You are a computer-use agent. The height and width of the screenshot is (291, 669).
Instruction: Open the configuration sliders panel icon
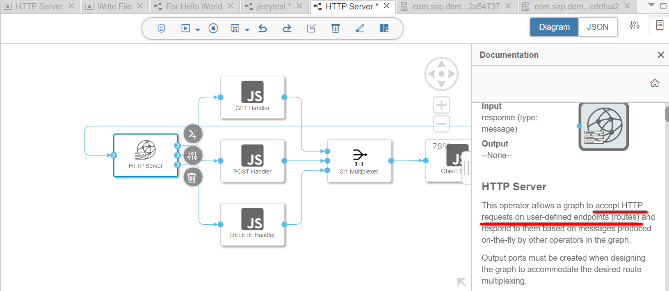click(635, 25)
